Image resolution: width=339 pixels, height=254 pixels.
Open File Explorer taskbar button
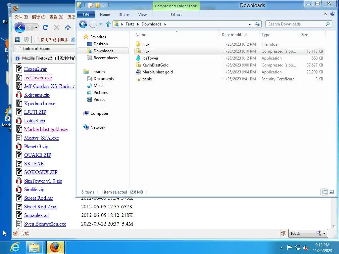34,247
